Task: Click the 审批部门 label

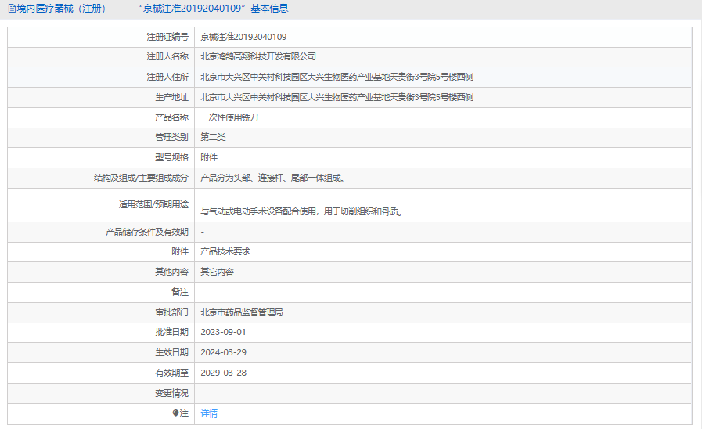Action: (172, 312)
